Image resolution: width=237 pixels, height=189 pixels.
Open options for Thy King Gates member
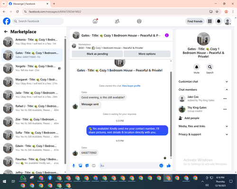pyautogui.click(x=225, y=109)
